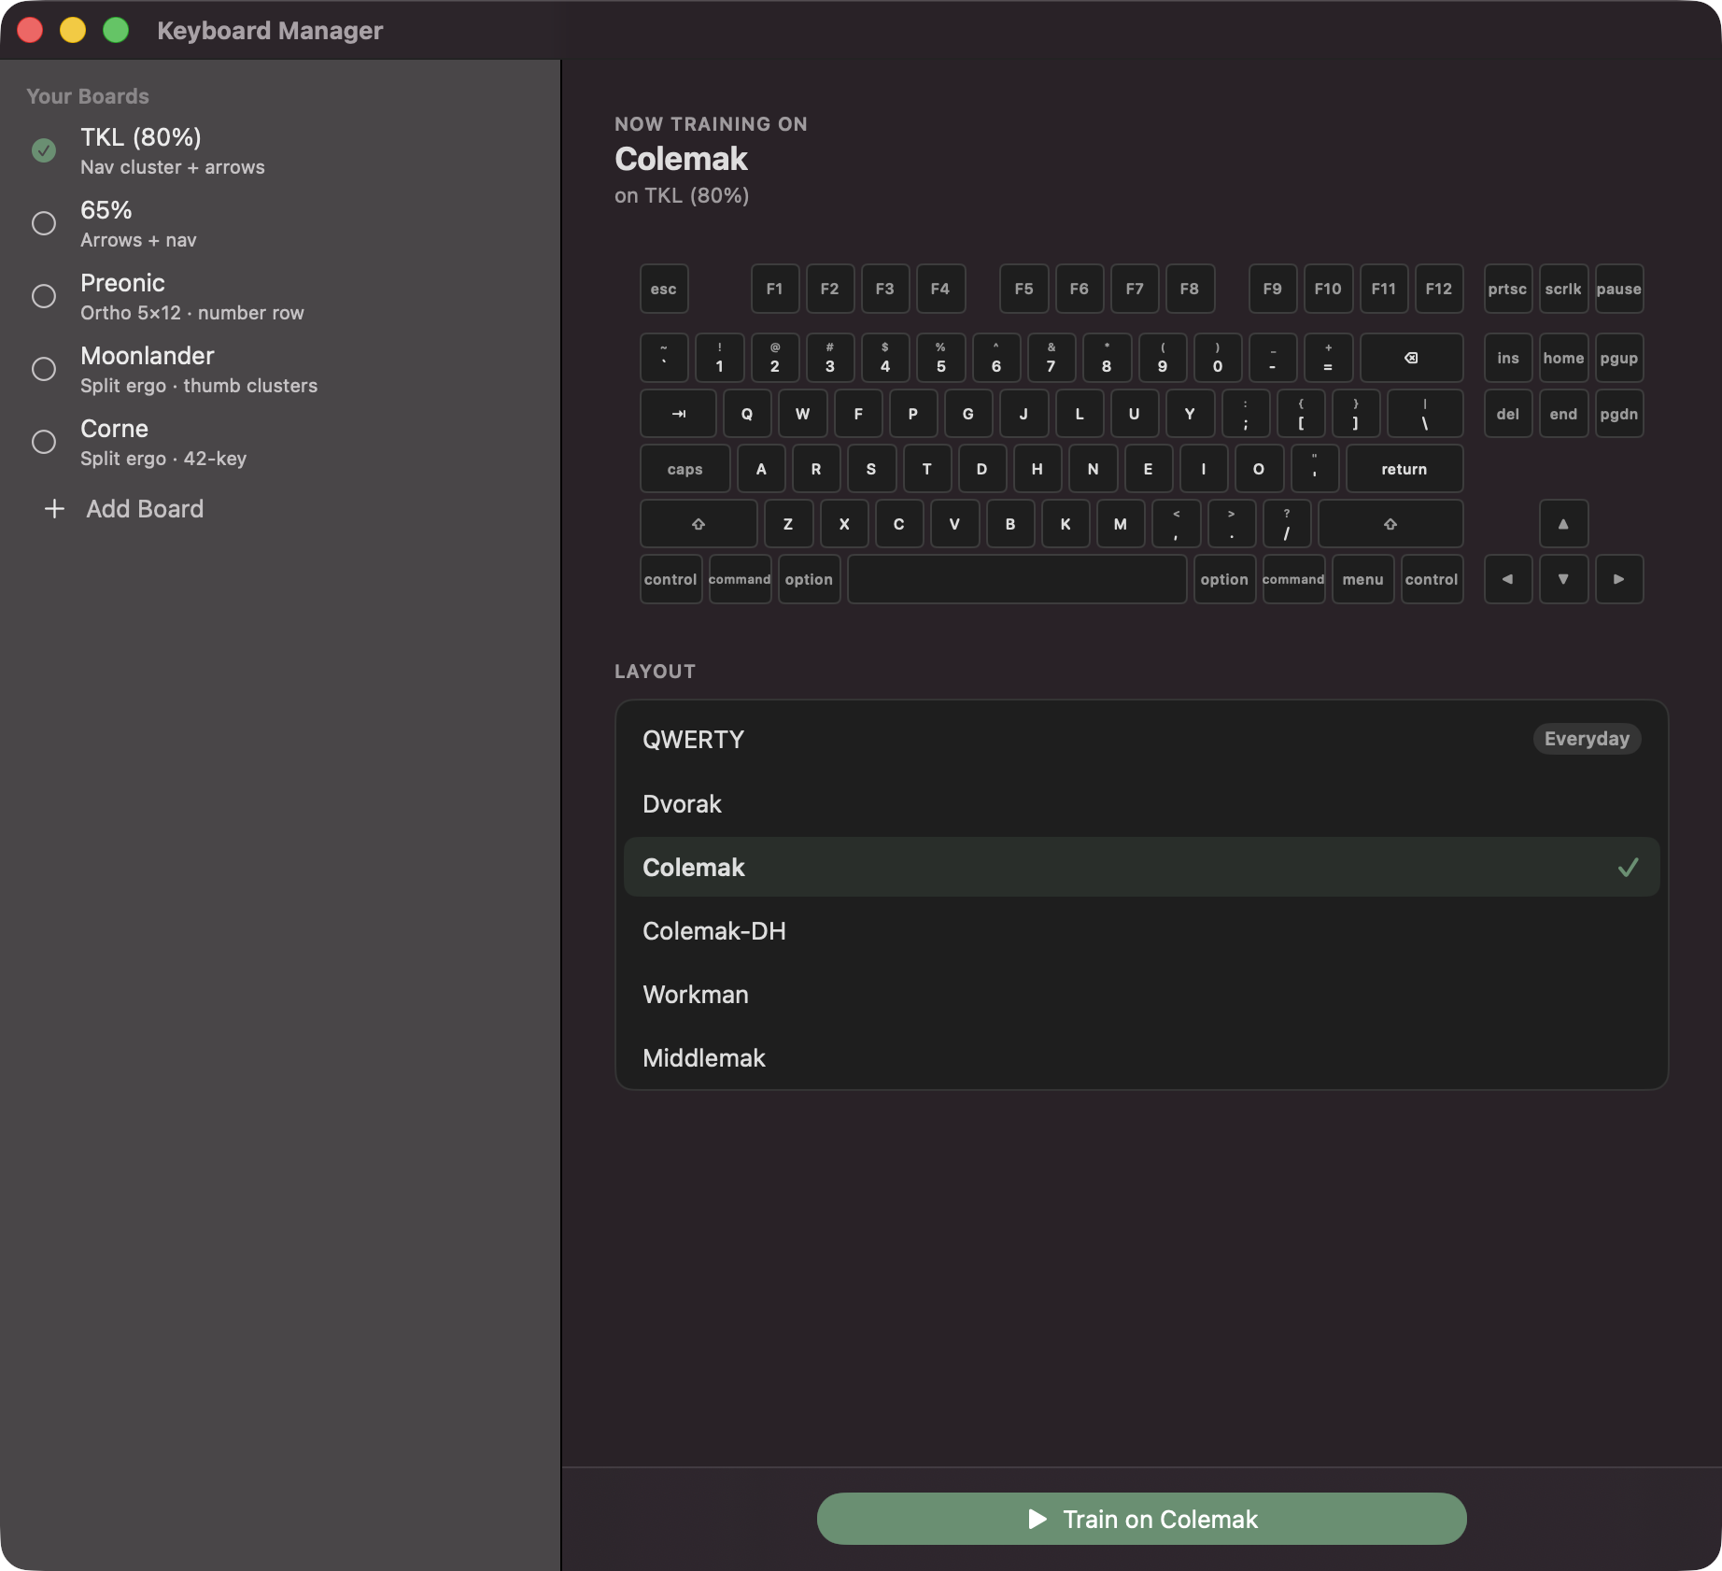The width and height of the screenshot is (1722, 1571).
Task: Pick the Corne board radio button
Action: pos(44,442)
